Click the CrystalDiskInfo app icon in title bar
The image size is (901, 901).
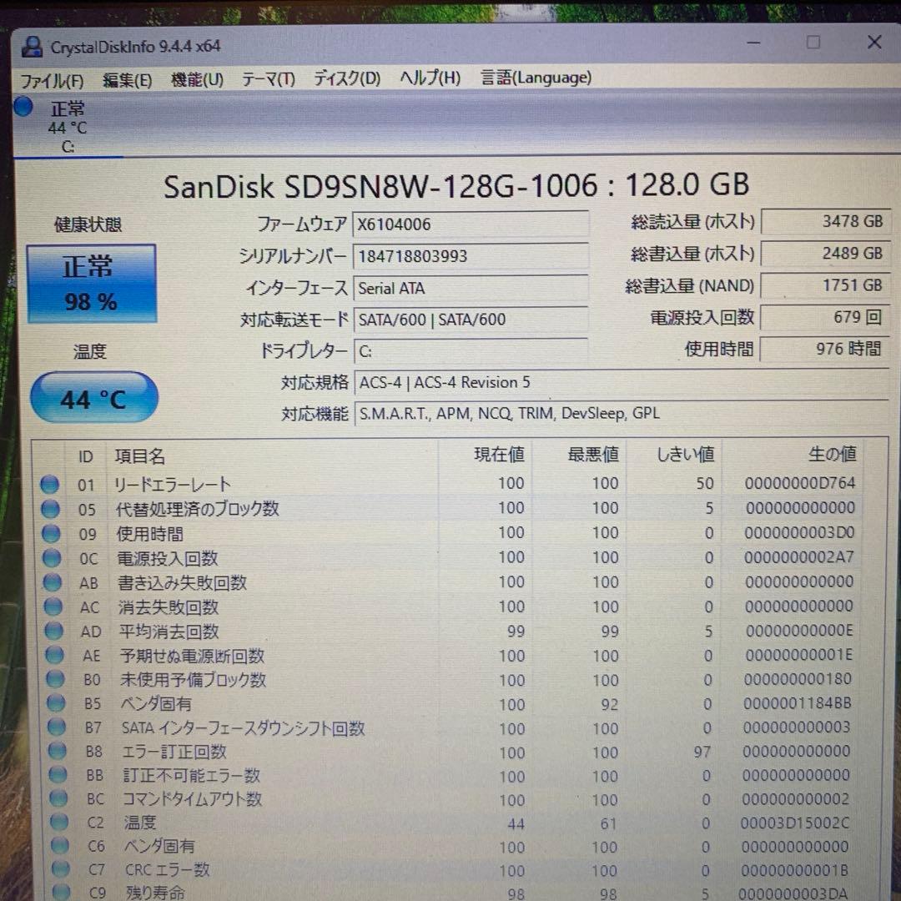(x=32, y=47)
